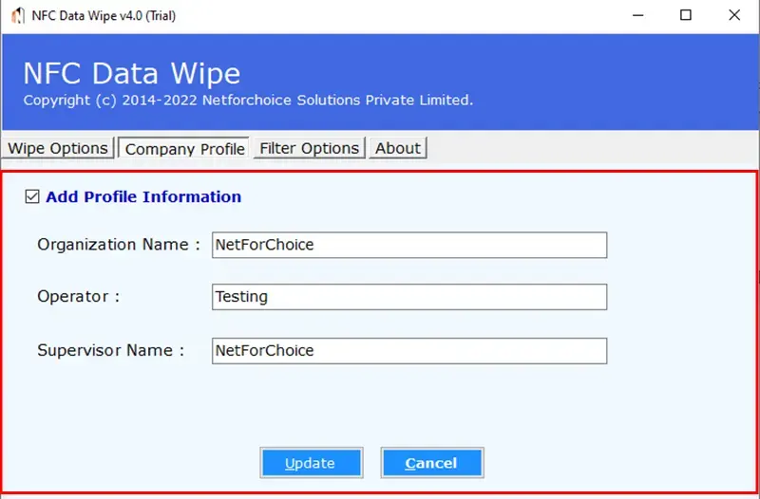Open the Filter Options tab
Viewport: 760px width, 499px height.
(309, 148)
